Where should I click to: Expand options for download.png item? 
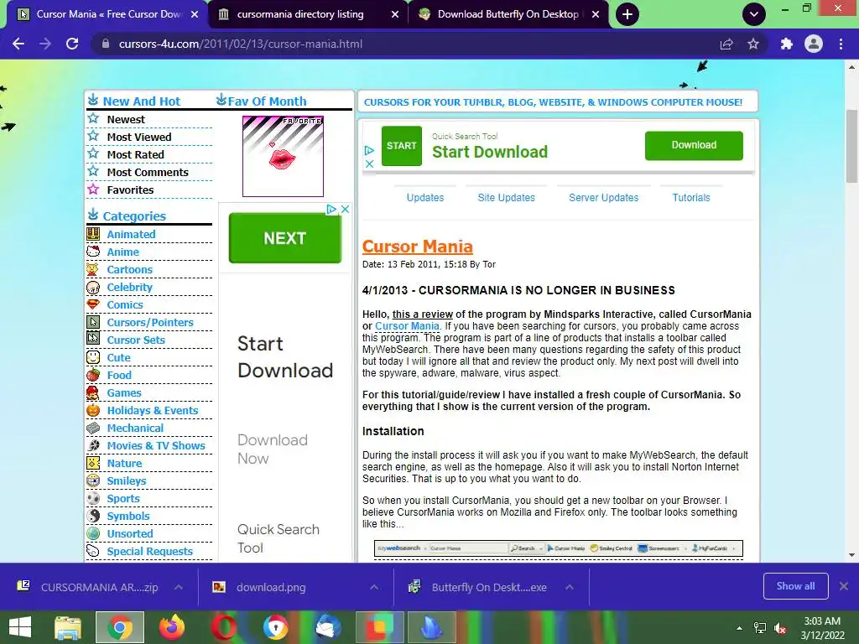(374, 587)
